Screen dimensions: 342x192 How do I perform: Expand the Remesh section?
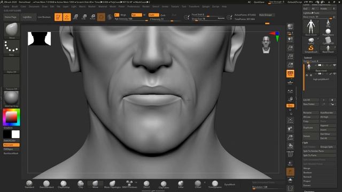(308, 177)
